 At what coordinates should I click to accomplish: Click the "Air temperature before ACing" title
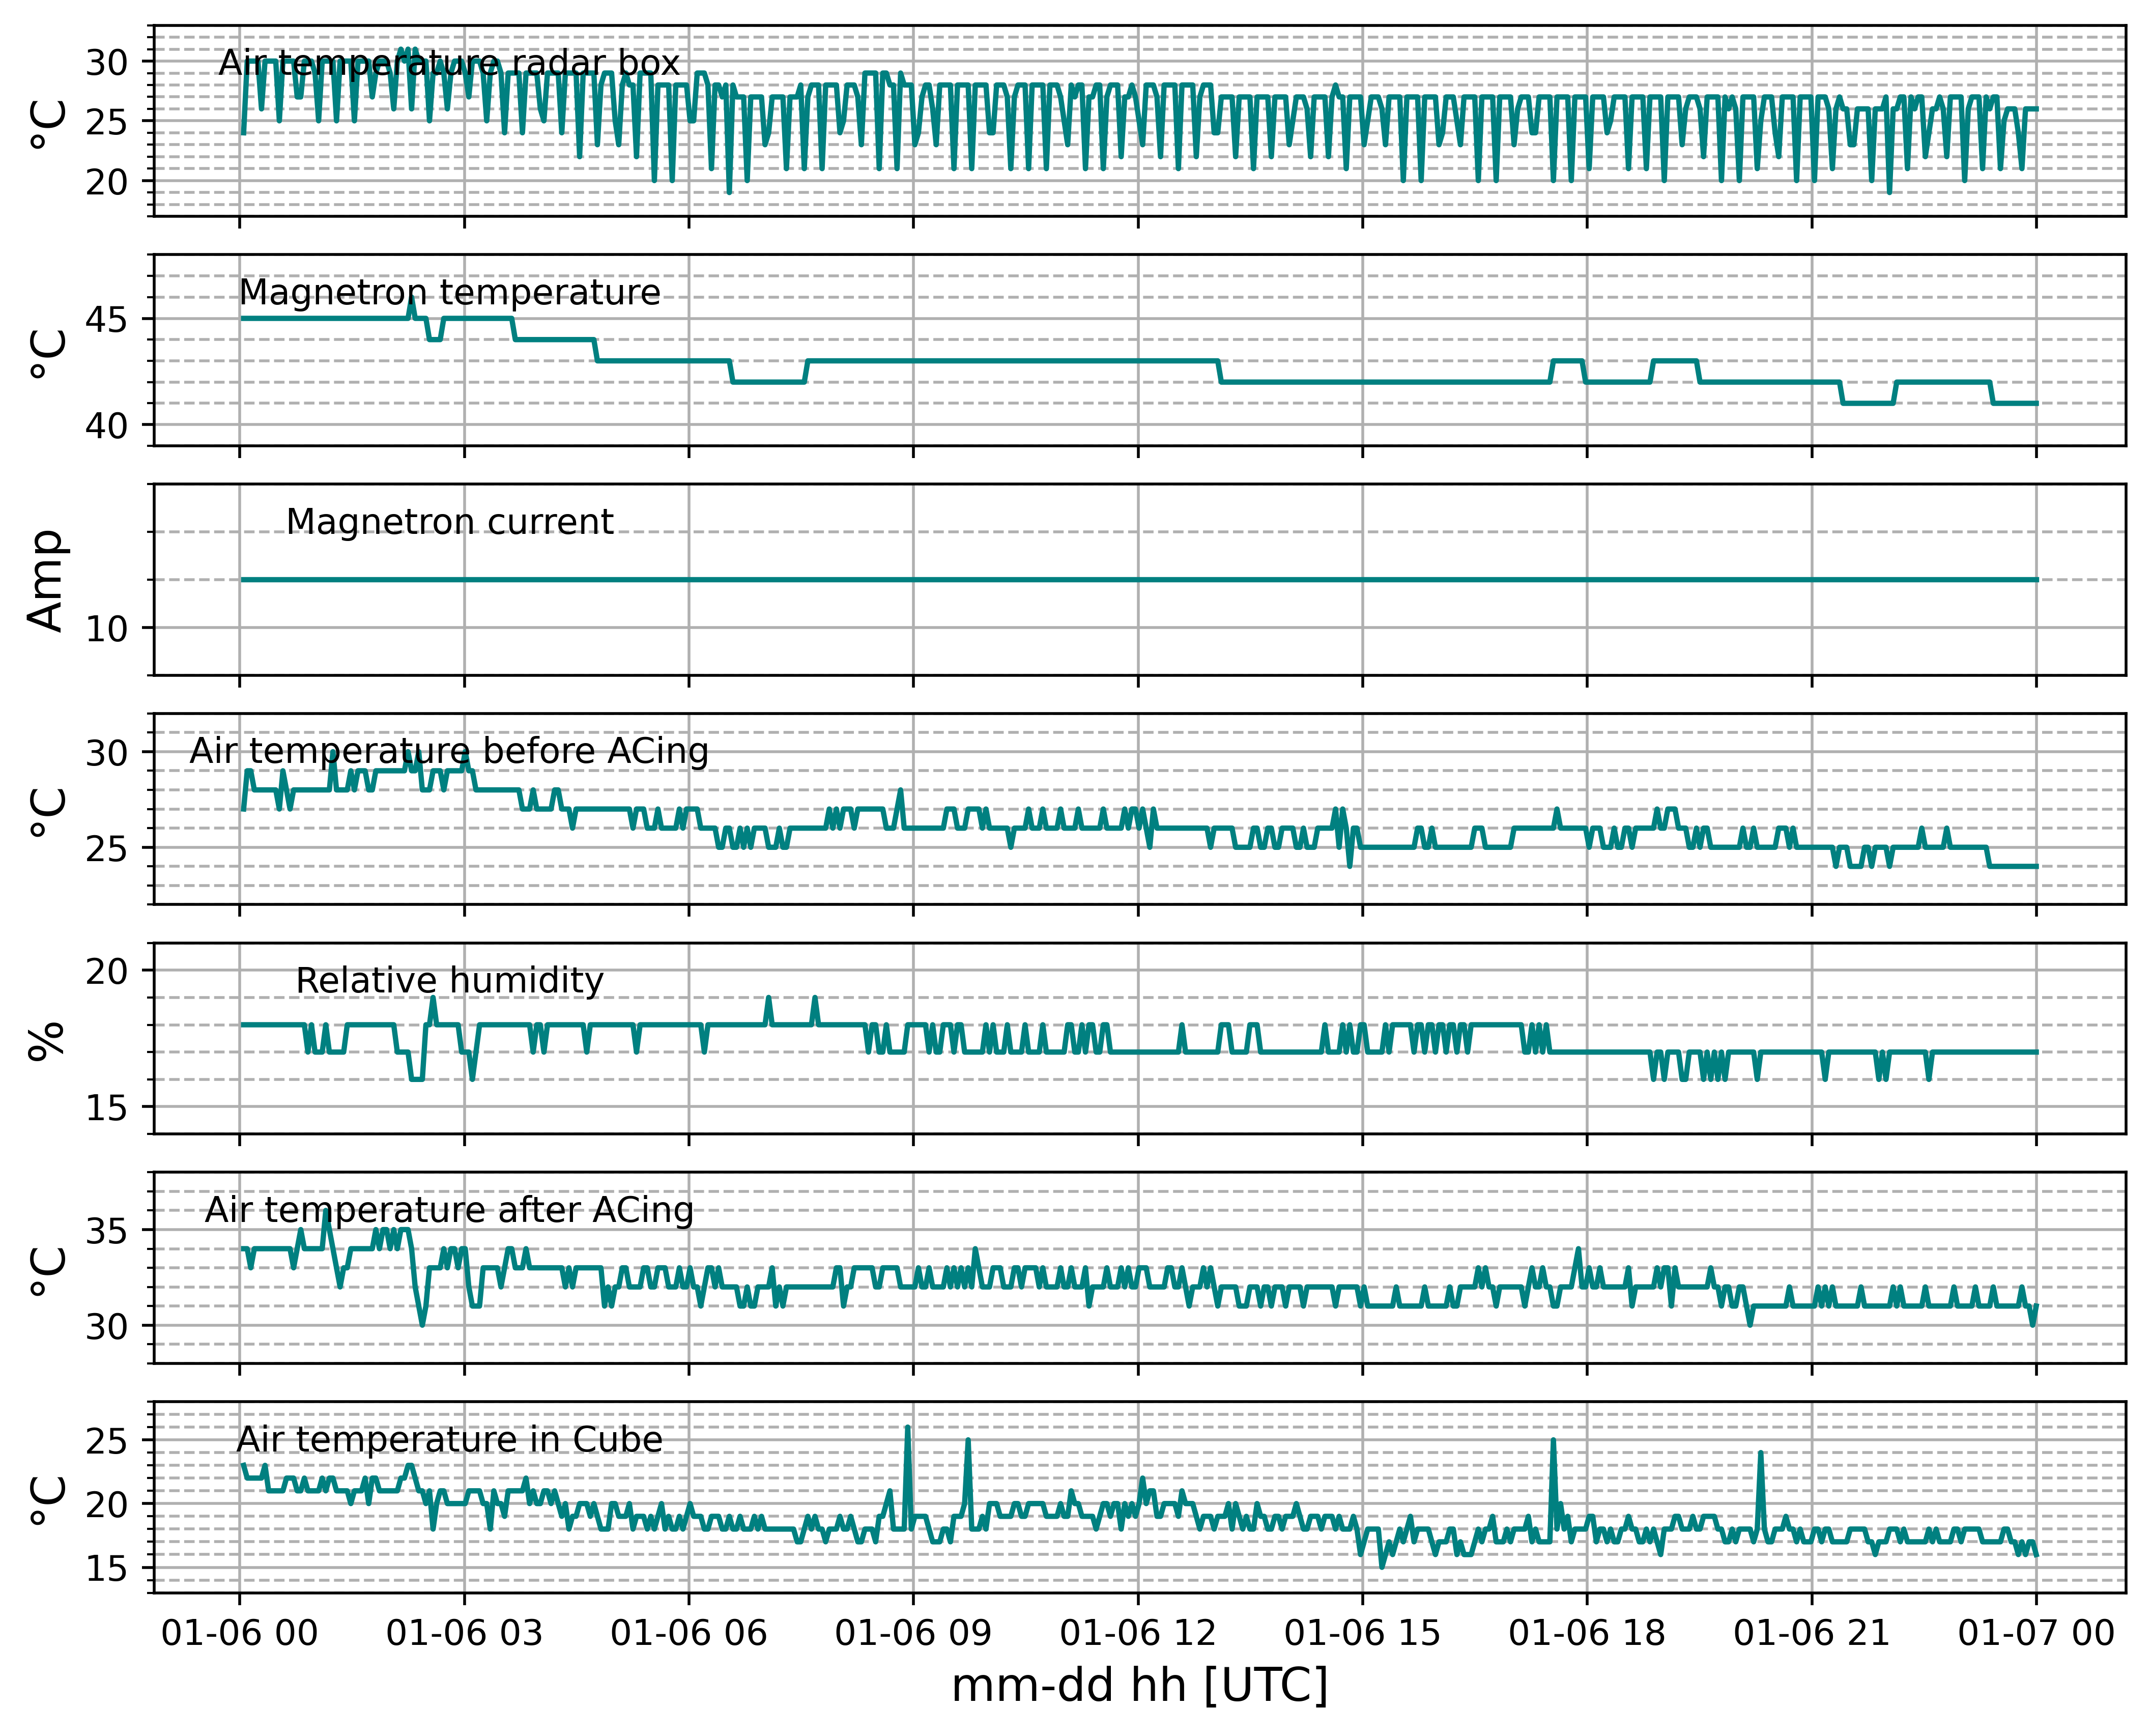pyautogui.click(x=449, y=751)
